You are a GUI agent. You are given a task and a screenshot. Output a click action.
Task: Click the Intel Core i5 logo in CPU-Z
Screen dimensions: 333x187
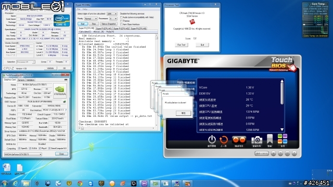click(x=61, y=21)
